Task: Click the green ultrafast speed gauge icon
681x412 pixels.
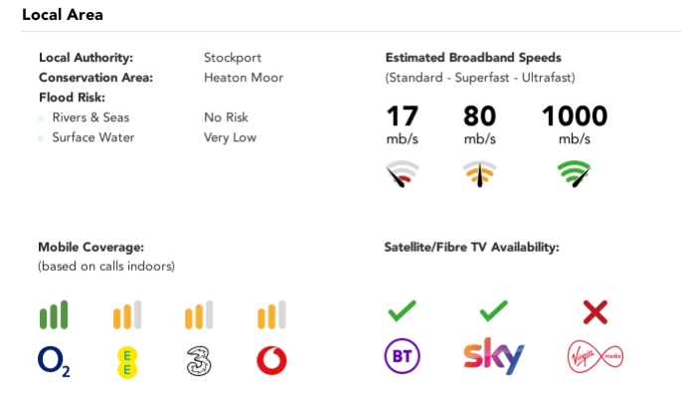Action: click(574, 177)
